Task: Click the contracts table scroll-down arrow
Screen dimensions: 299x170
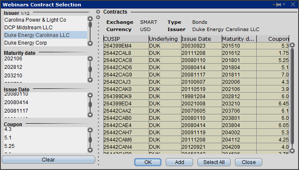Action: [292, 151]
